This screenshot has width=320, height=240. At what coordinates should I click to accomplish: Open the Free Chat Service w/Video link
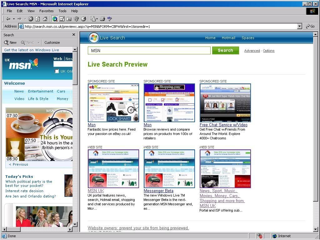click(x=223, y=125)
